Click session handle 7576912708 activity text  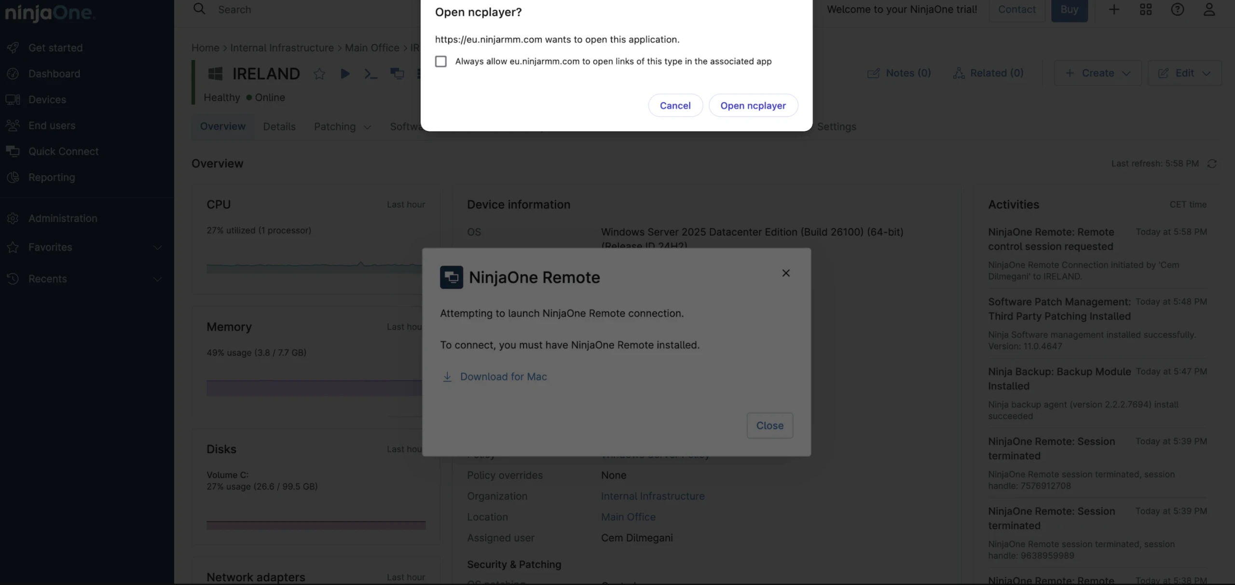coord(1082,480)
